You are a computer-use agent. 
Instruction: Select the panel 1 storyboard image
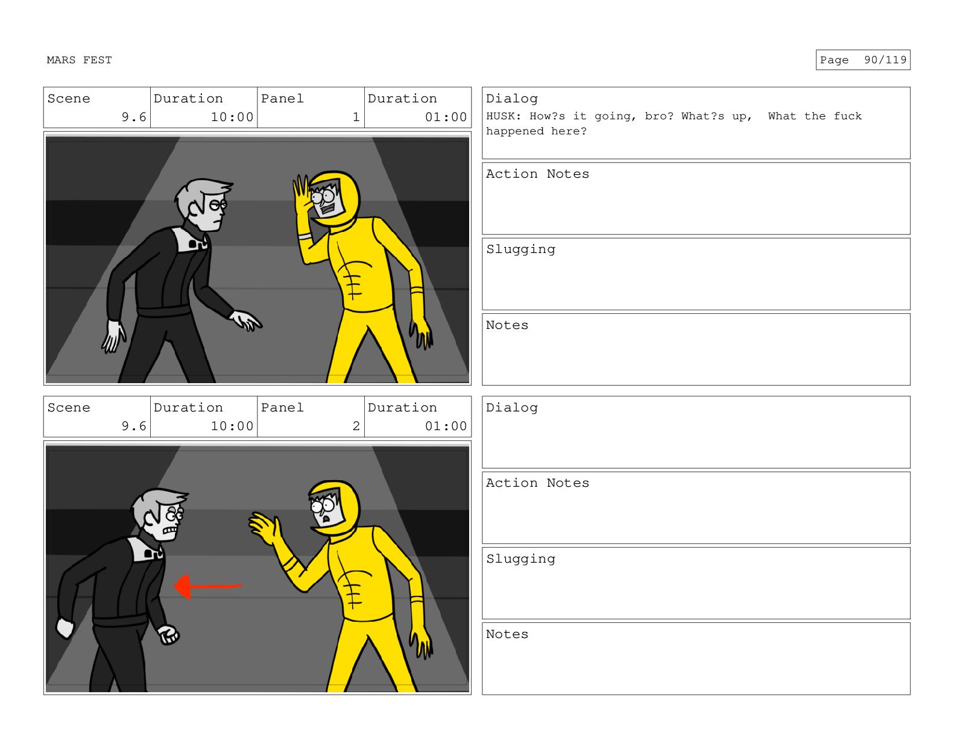tap(257, 258)
